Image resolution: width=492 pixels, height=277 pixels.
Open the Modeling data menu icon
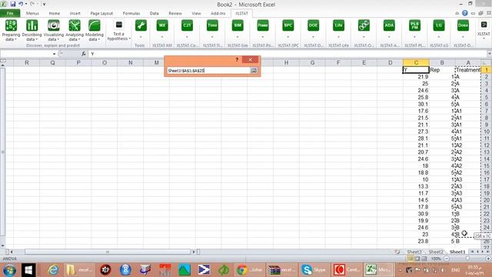click(94, 25)
